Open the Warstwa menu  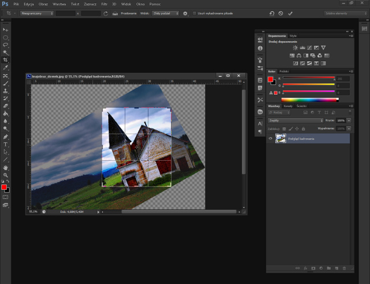[59, 4]
